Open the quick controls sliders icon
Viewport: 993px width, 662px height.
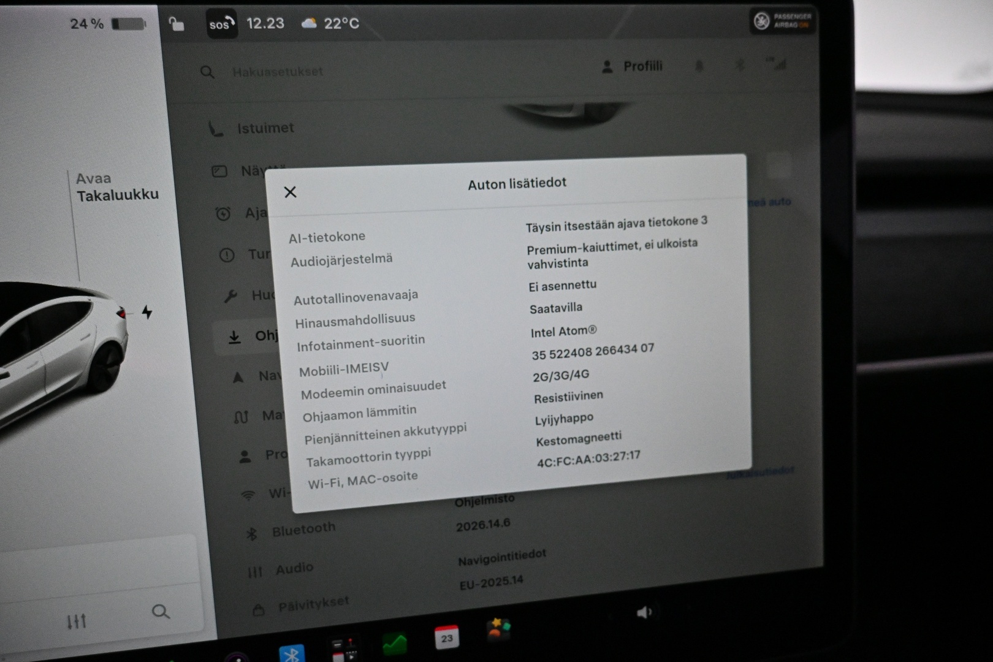coord(77,622)
